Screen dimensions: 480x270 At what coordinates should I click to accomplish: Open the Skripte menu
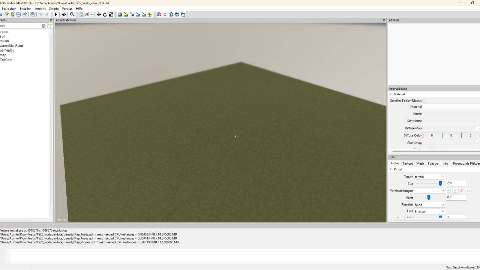point(54,8)
